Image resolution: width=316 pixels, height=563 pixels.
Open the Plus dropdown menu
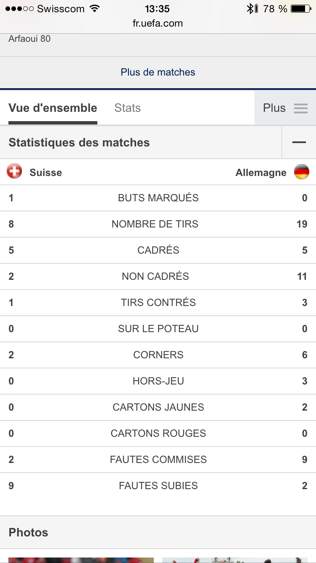point(285,108)
